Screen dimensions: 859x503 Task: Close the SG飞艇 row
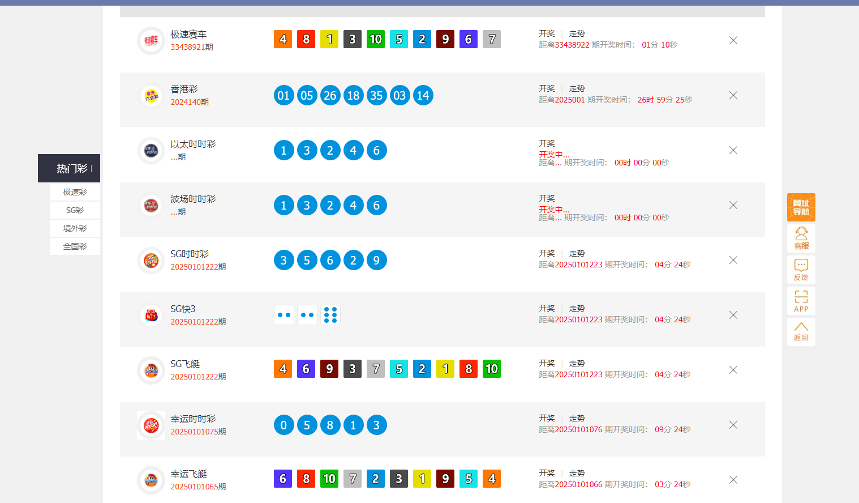tap(733, 370)
